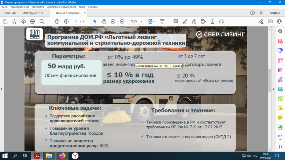Select the highlight text tool

coord(185,21)
